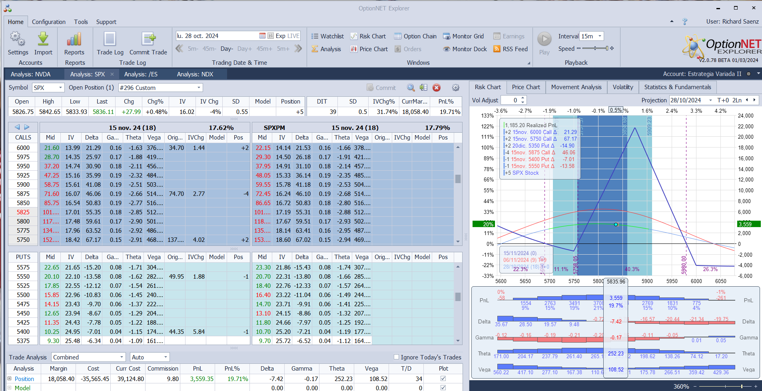Click the T+0 projection button

(x=723, y=100)
